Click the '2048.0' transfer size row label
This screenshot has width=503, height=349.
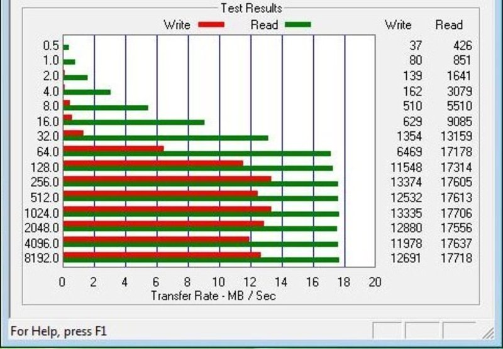(x=41, y=228)
